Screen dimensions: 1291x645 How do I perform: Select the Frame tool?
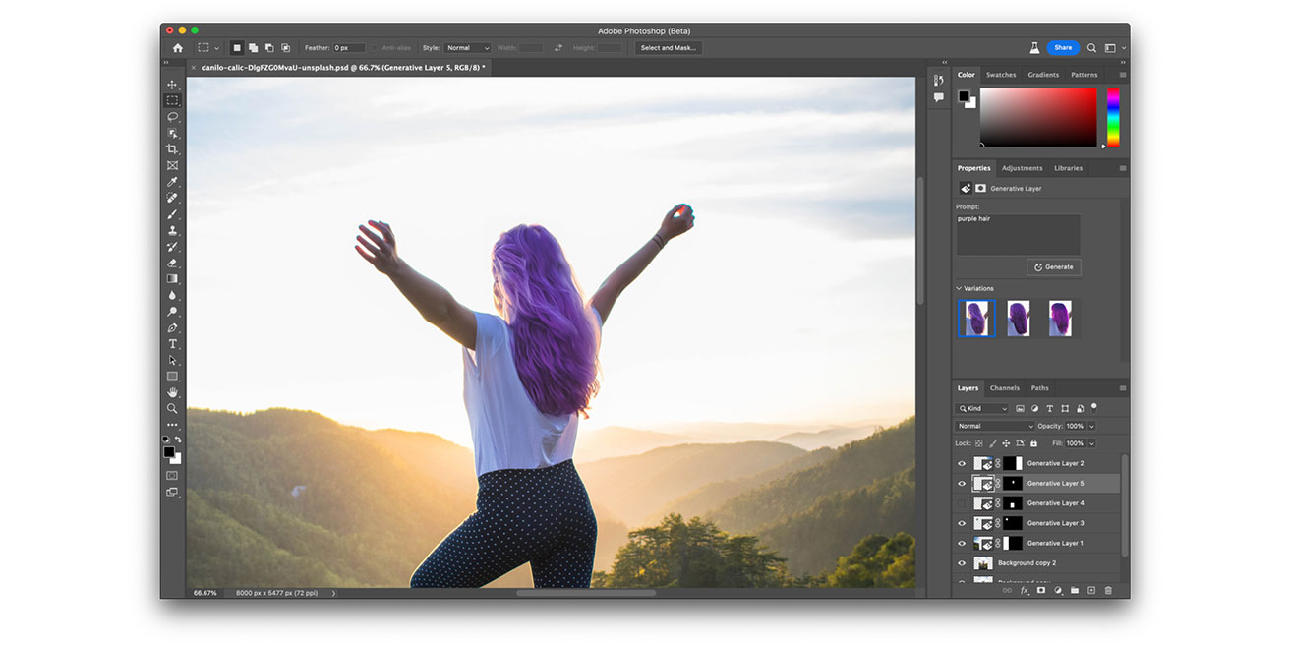pyautogui.click(x=172, y=165)
